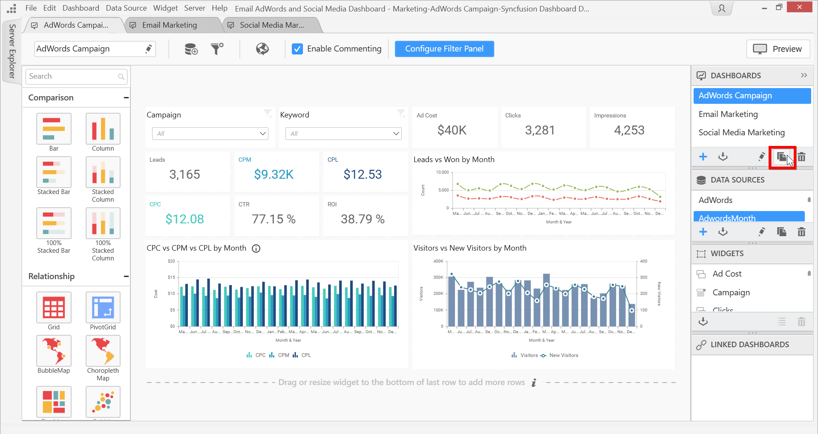
Task: Select the PivotGrid widget icon
Action: [x=103, y=308]
